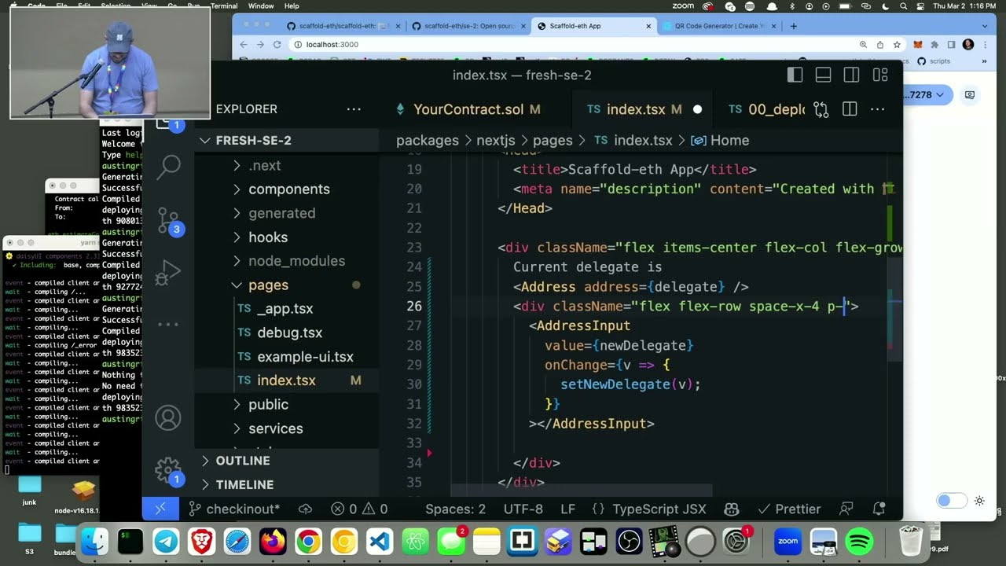Open the notifications bell in status bar
Viewport: 1006px width, 566px height.
[879, 509]
